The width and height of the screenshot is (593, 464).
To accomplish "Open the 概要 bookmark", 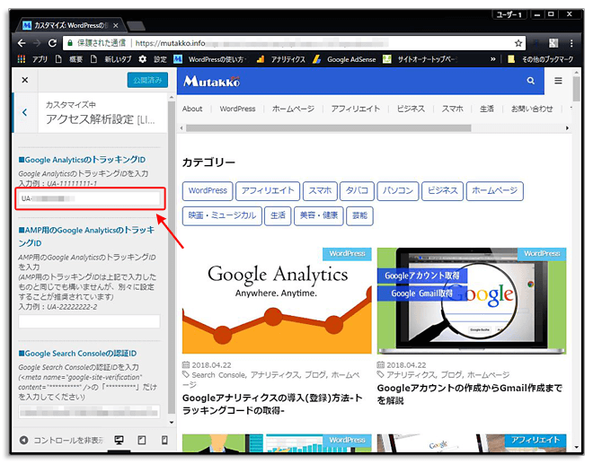I will (69, 59).
